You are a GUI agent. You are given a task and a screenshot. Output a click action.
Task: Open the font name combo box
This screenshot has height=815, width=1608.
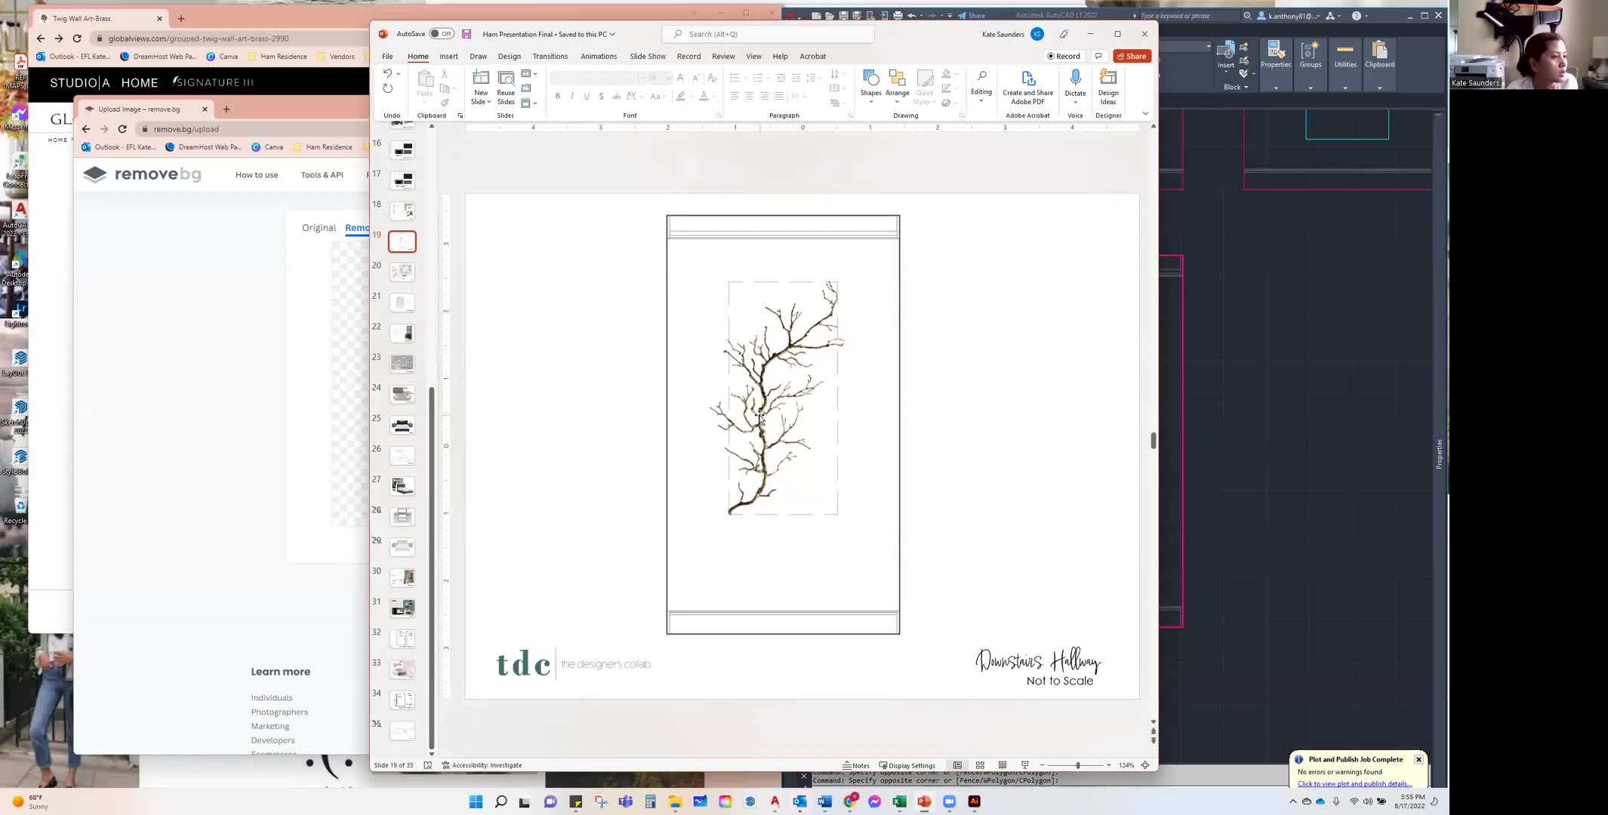[x=598, y=78]
